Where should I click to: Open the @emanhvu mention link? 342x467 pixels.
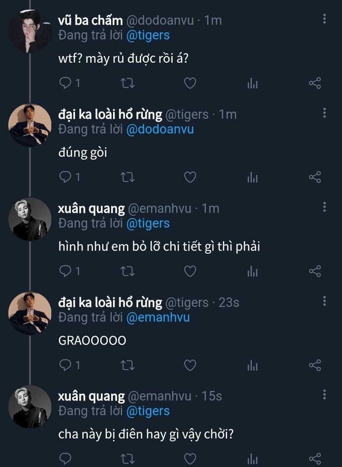click(x=158, y=317)
